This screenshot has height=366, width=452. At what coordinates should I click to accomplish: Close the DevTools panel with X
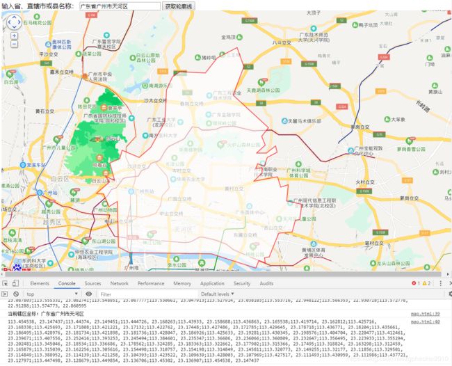(x=451, y=283)
